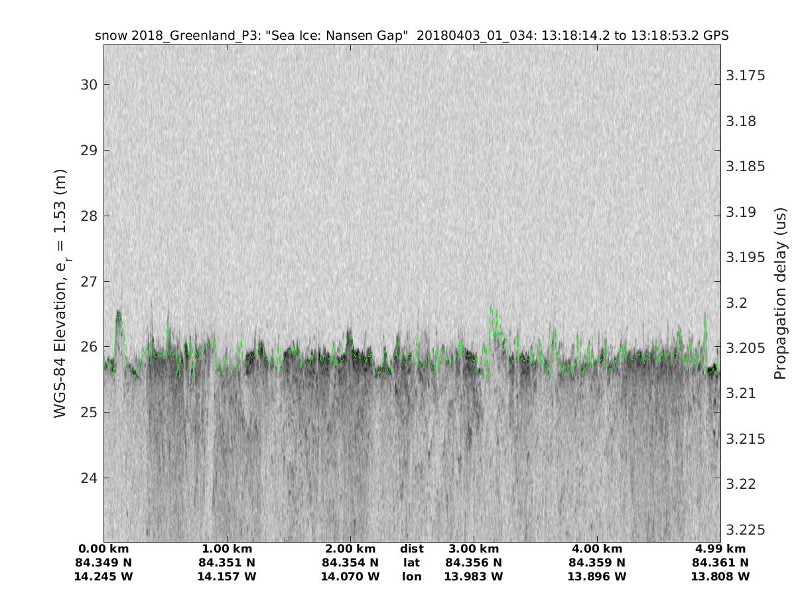
Task: Click the 84.356 N latitude label
Action: pos(474,563)
